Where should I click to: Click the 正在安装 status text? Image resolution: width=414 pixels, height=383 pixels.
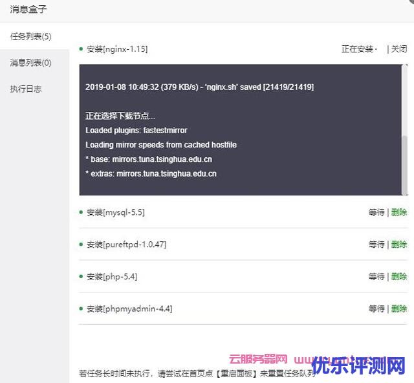(x=357, y=49)
